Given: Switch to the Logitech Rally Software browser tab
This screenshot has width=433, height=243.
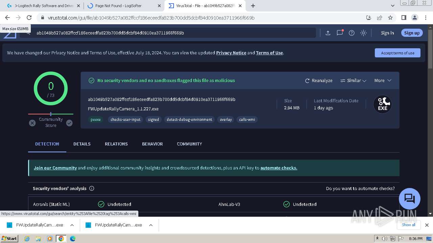Looking at the screenshot, I should [x=43, y=6].
